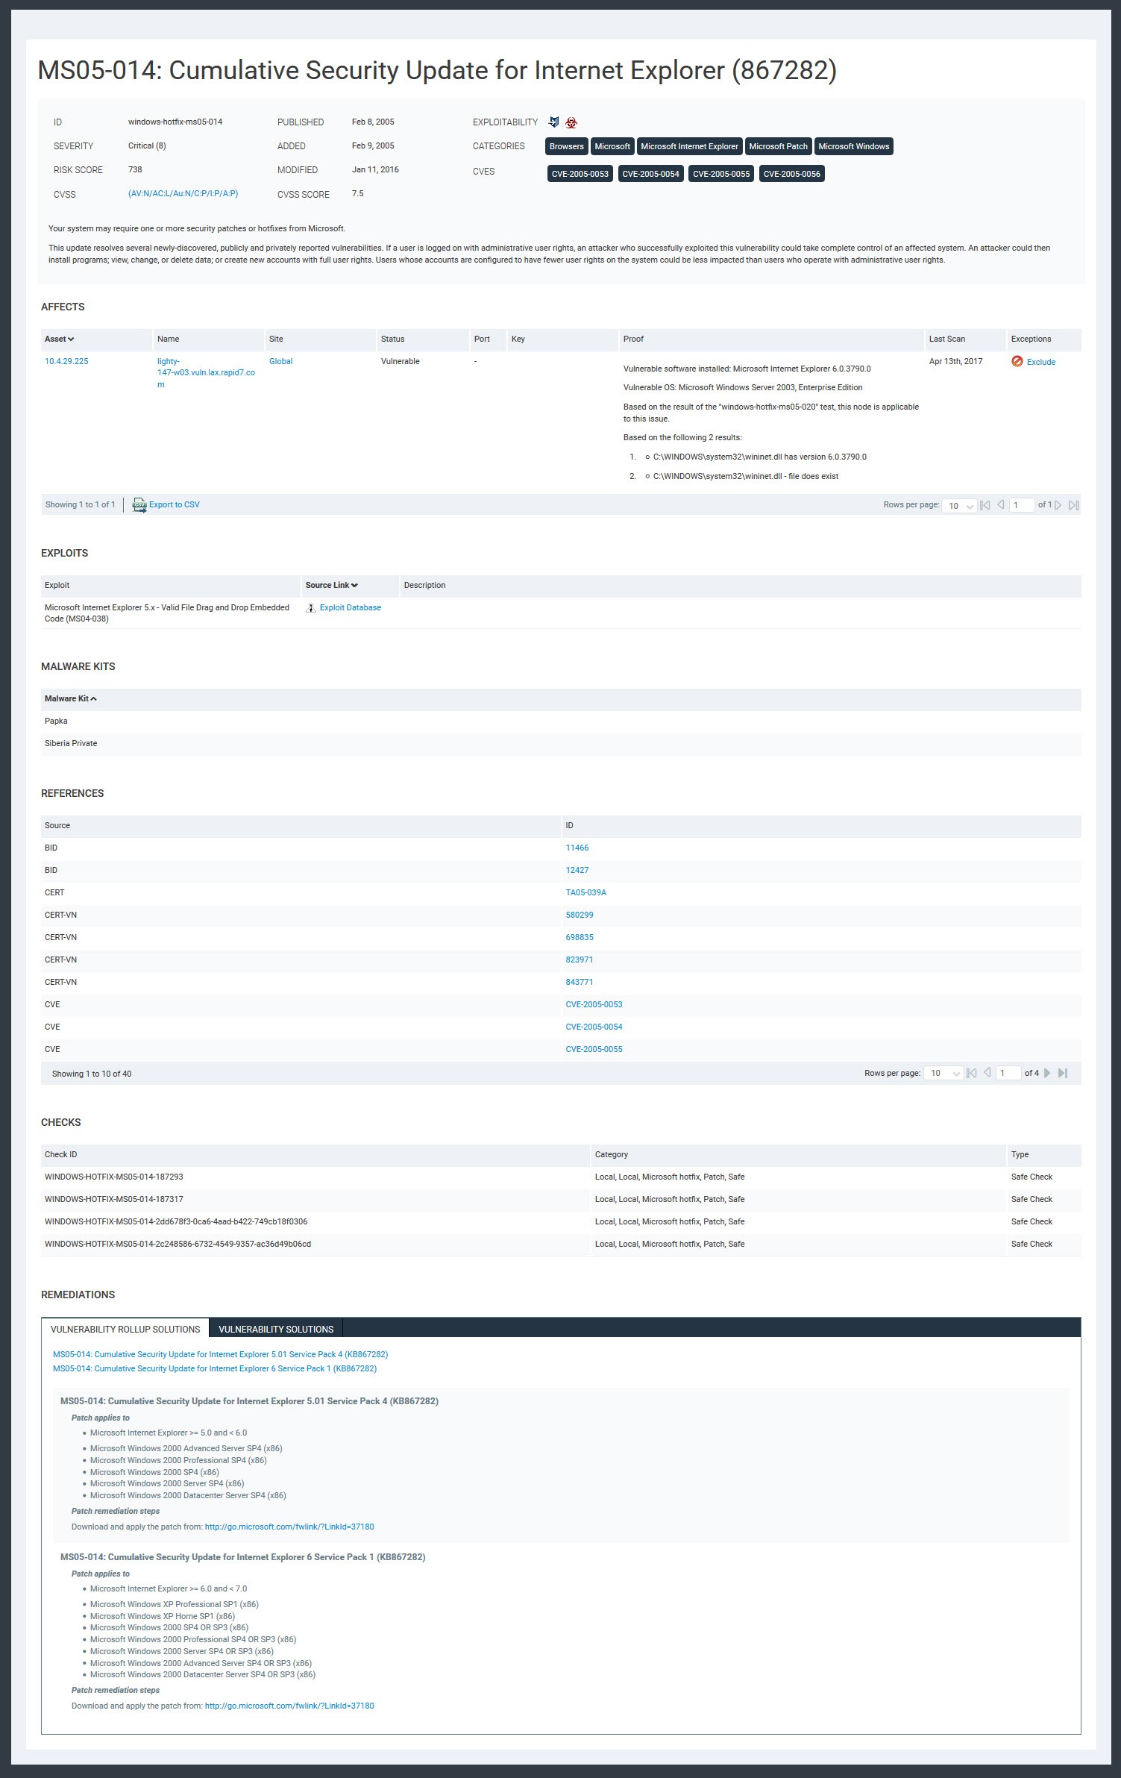Click the Exploit Database source icon
The height and width of the screenshot is (1778, 1121).
click(x=311, y=608)
